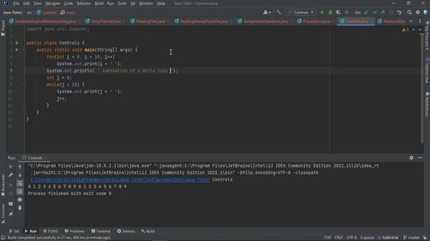Image resolution: width=430 pixels, height=241 pixels.
Task: Click master branch widget in status bar
Action: pyautogui.click(x=412, y=238)
